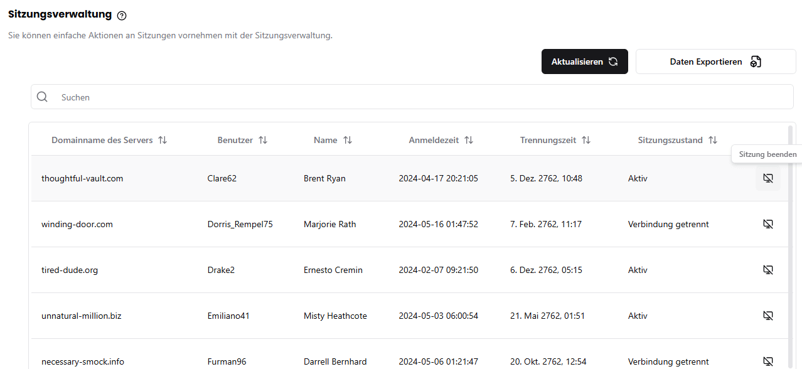
Task: Select tired-dude.org domain cell
Action: (x=70, y=270)
